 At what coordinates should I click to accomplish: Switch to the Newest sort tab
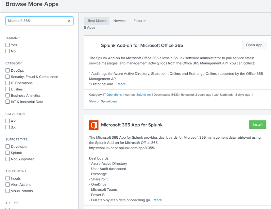tap(119, 21)
